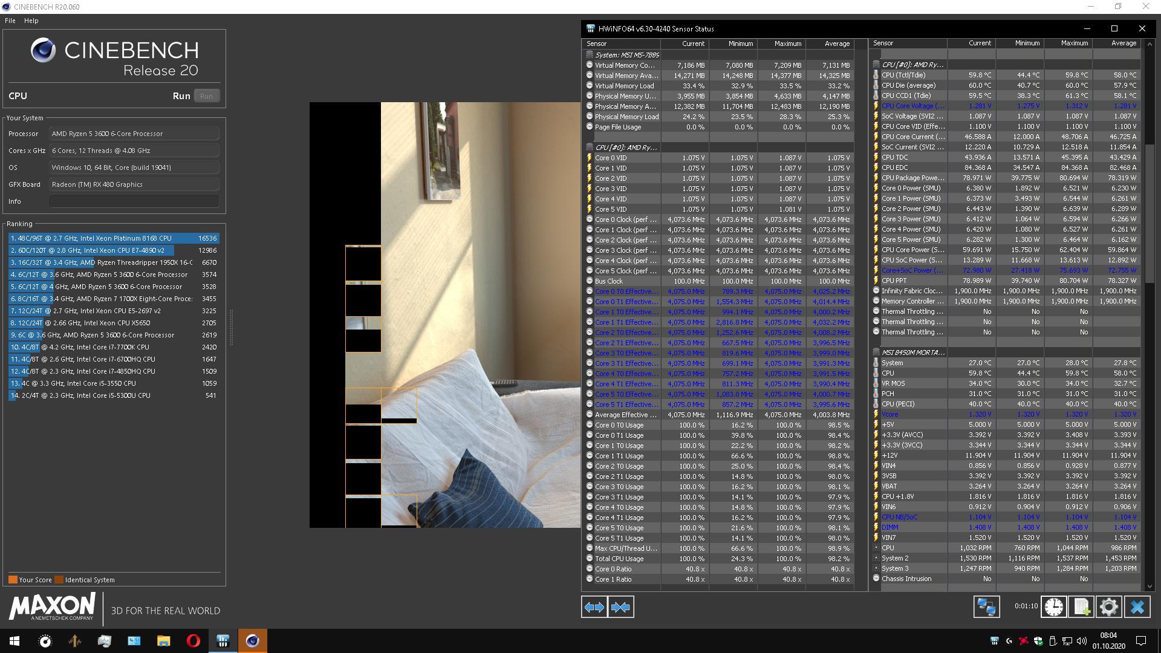Click HWiNFO collapse sensor columns arrows button
The height and width of the screenshot is (653, 1161).
tap(621, 607)
